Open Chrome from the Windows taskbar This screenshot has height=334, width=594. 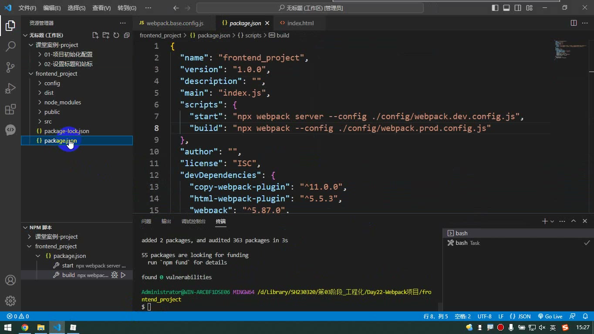pyautogui.click(x=24, y=327)
